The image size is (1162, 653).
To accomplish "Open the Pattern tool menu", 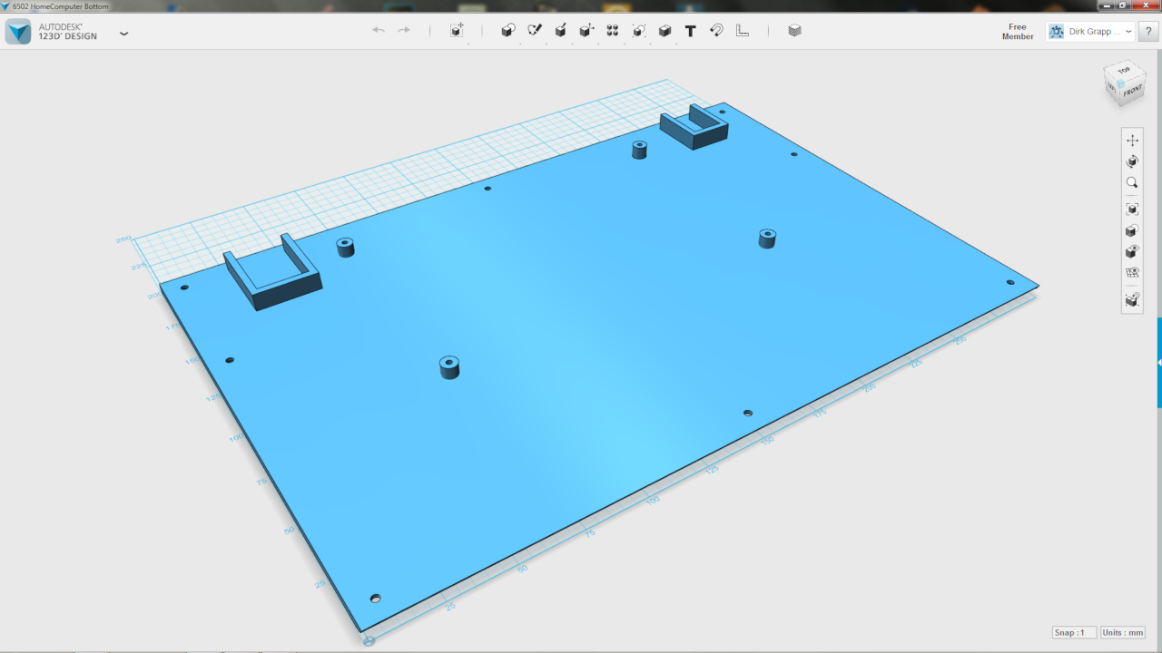I will tap(613, 31).
